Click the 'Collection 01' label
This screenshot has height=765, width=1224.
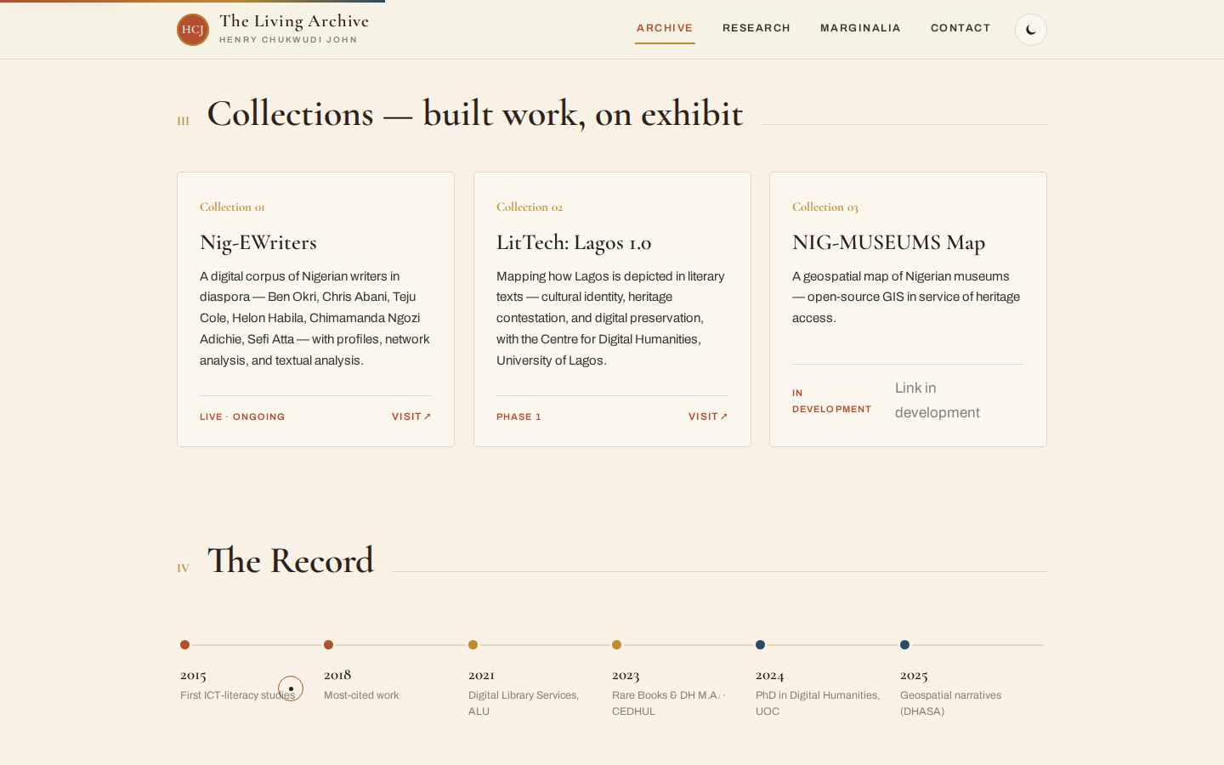[232, 207]
